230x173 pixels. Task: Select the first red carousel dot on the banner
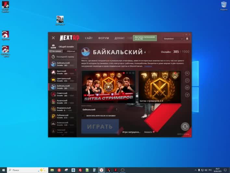124,73
